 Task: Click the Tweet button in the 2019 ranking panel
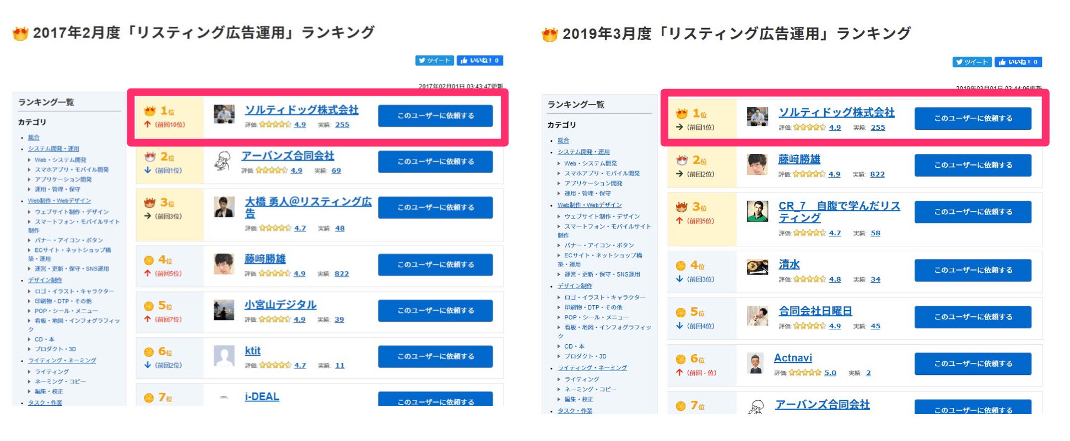click(972, 62)
